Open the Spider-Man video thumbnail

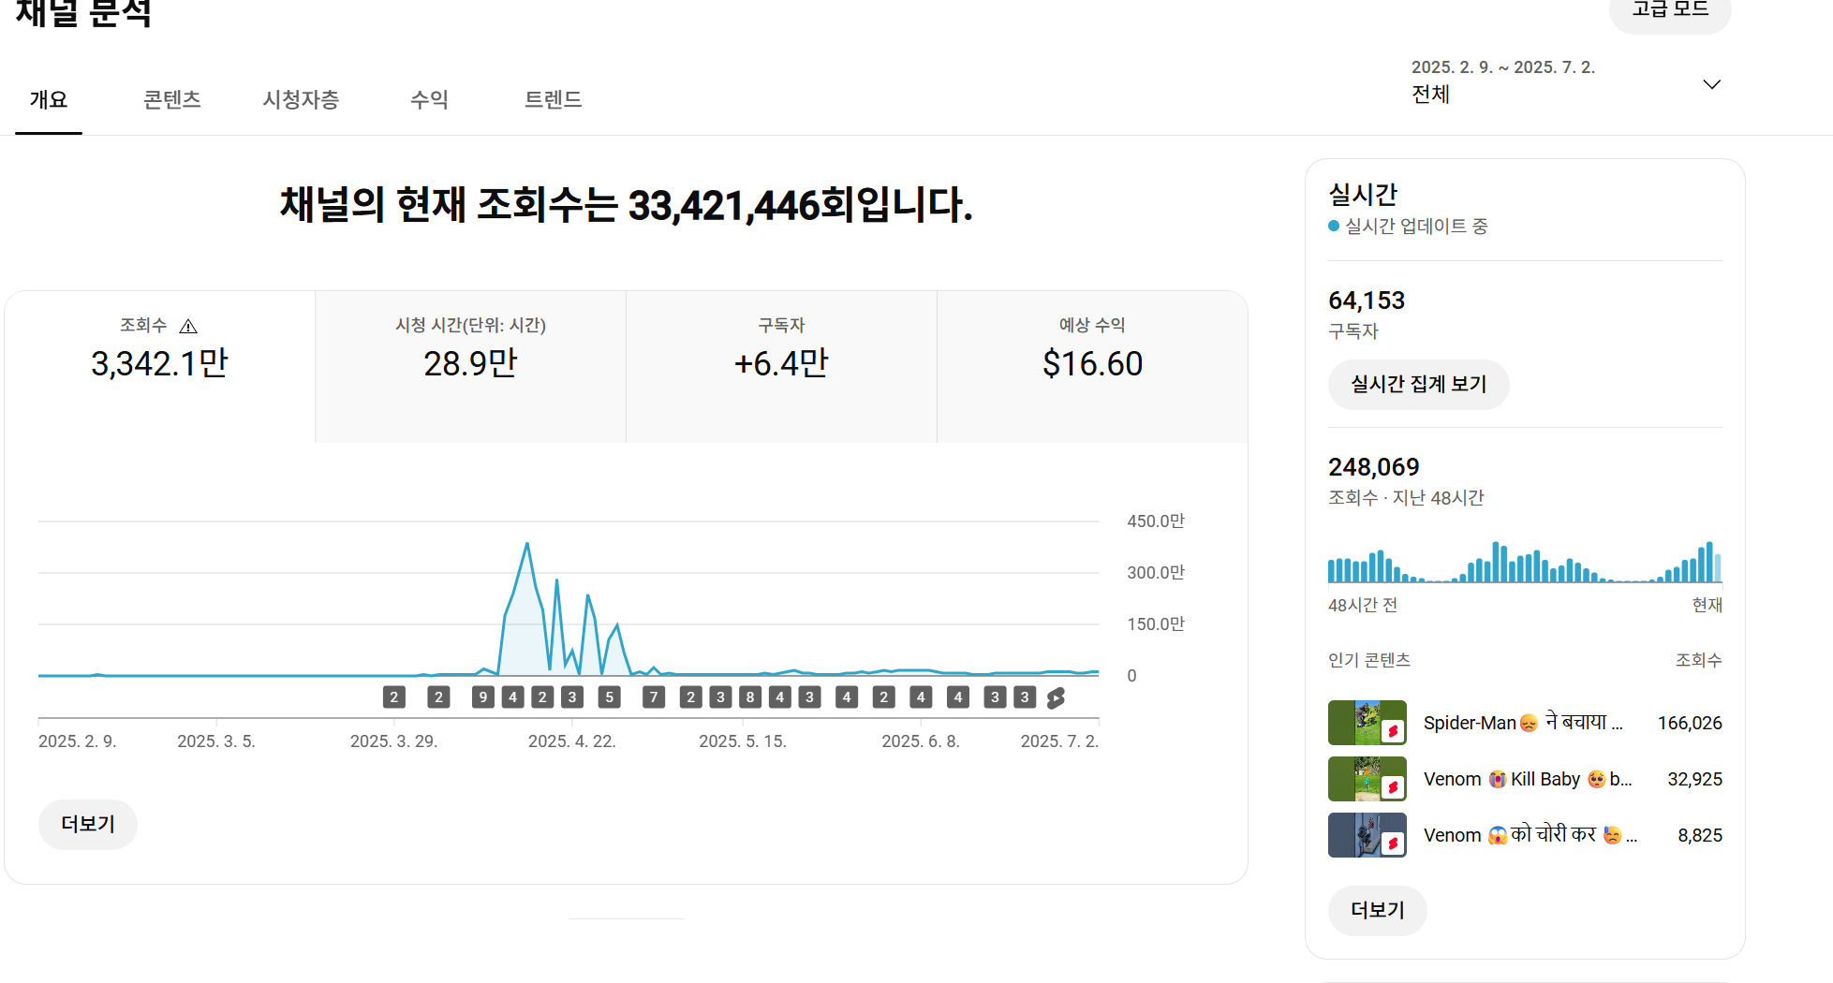[x=1367, y=723]
